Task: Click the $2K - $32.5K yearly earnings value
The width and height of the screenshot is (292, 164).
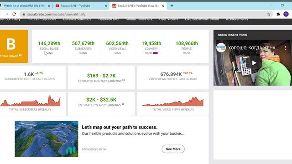Action: click(101, 100)
